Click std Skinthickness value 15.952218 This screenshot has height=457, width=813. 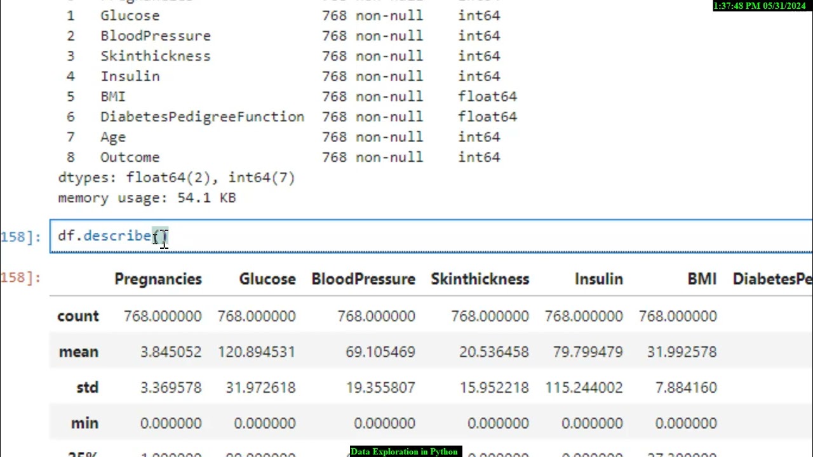click(x=494, y=387)
